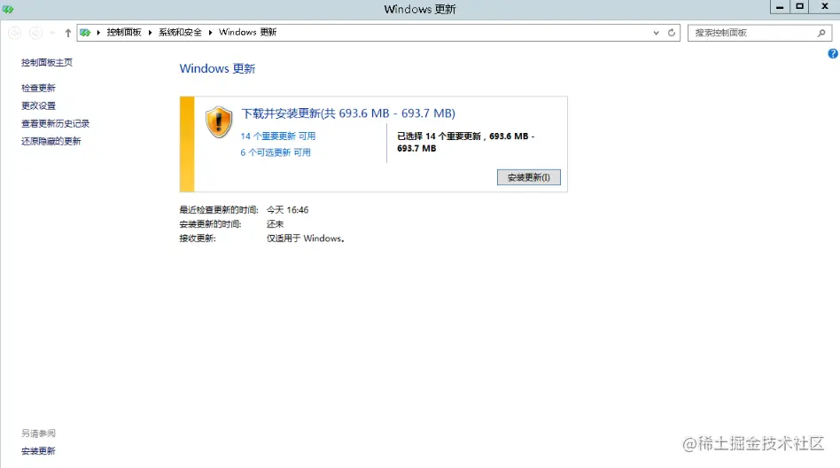Close the Windows 更新 window
The image size is (840, 468).
click(x=825, y=7)
